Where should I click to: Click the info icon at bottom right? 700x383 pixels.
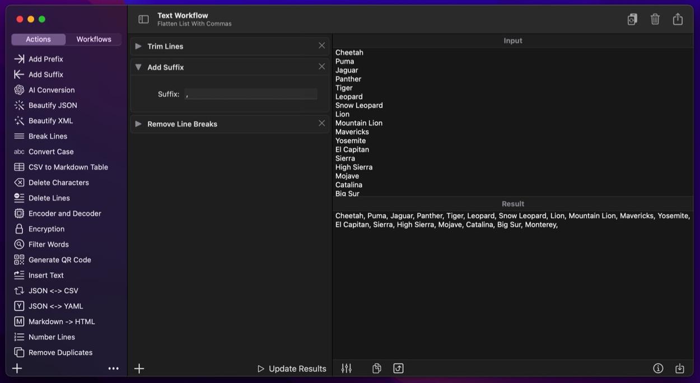[x=658, y=368]
